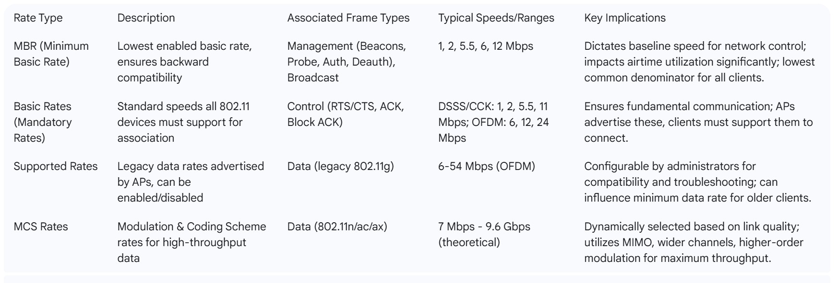Click the Associated Frame Types header

(x=348, y=18)
